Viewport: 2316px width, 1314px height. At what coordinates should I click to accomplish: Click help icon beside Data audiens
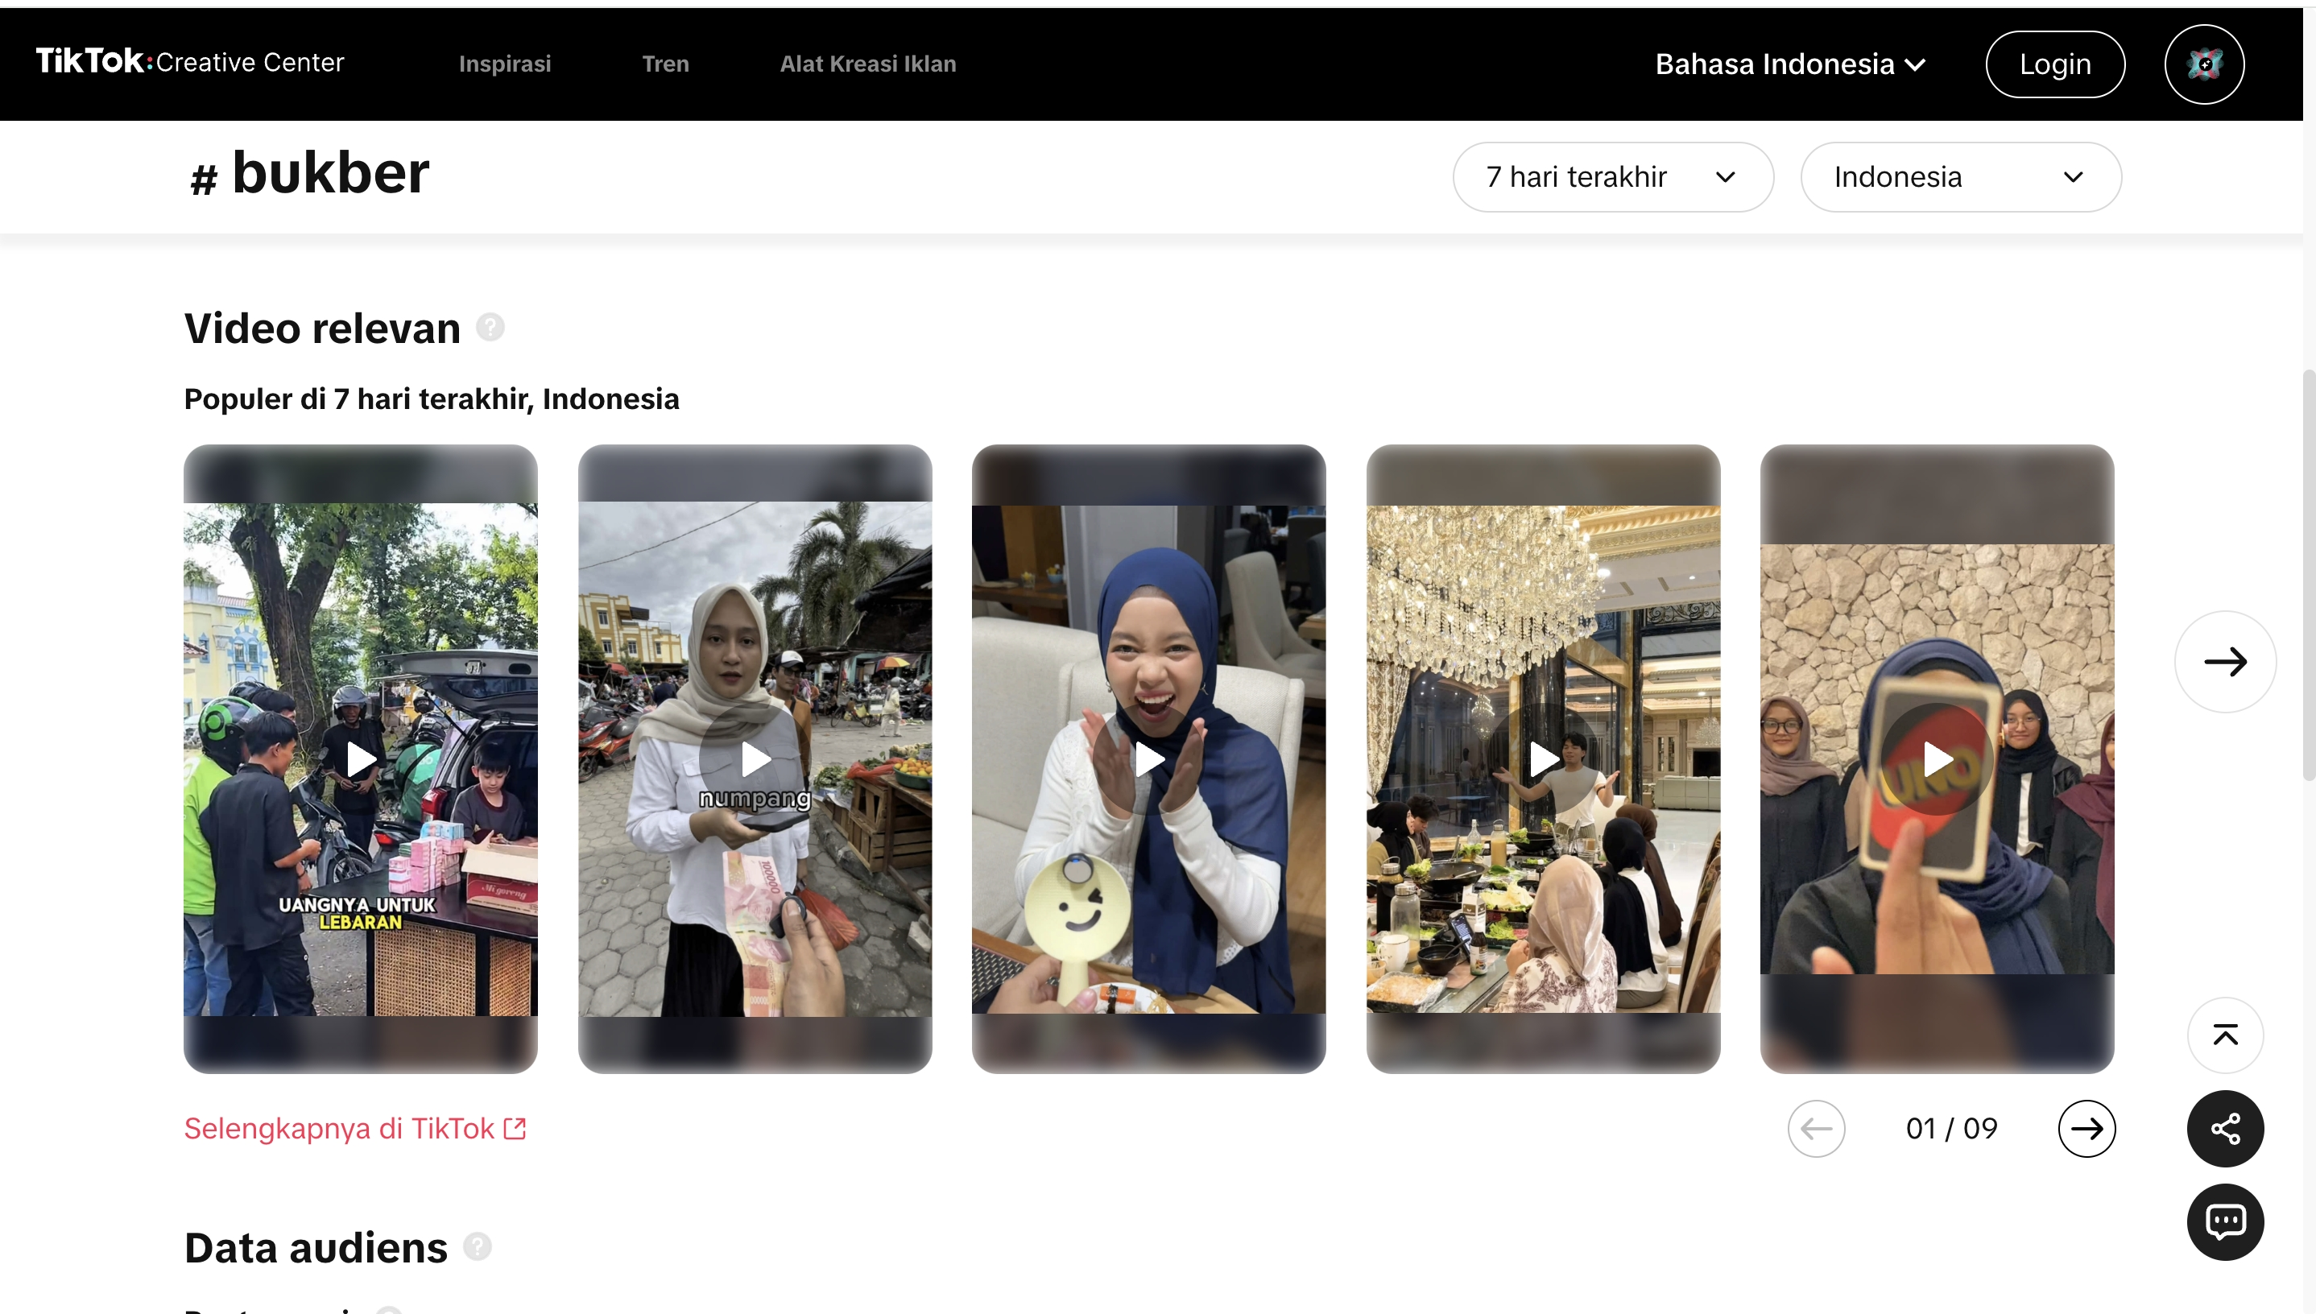click(x=478, y=1246)
